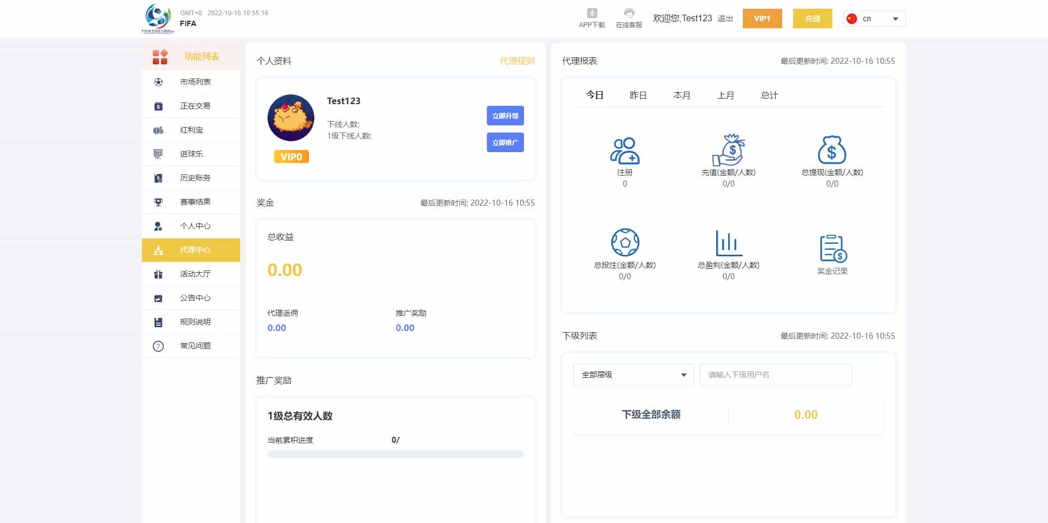Click the gift icon beside 活动大厅

[x=158, y=274]
